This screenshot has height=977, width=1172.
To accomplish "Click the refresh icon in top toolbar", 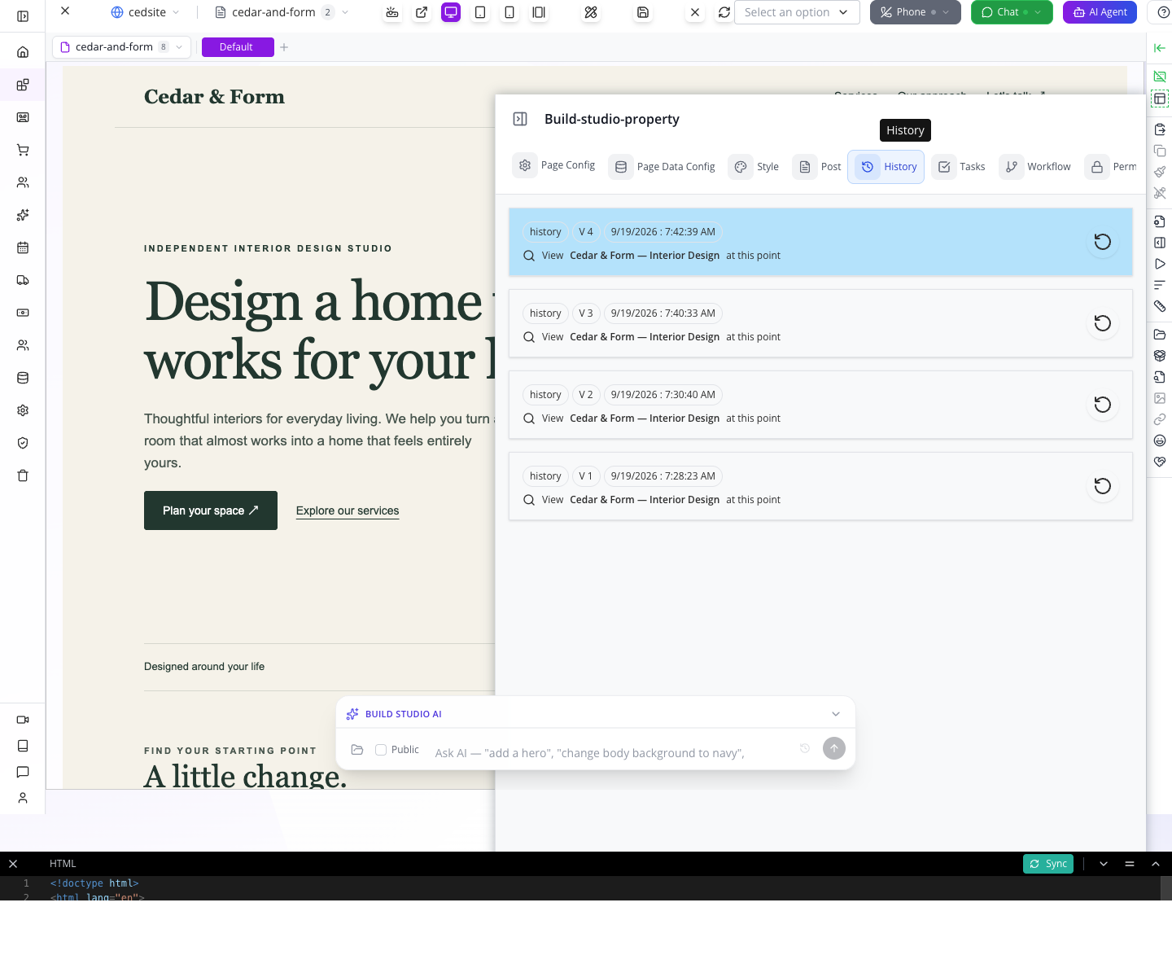I will pos(724,12).
